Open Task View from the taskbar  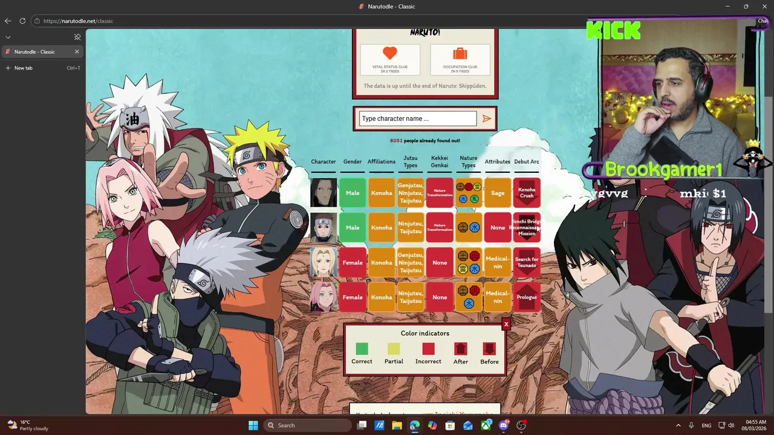coord(362,425)
